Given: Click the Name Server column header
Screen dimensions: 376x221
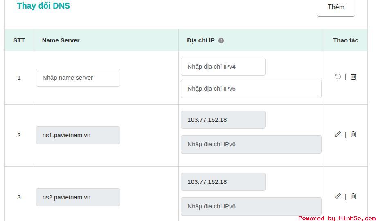Looking at the screenshot, I should [61, 40].
